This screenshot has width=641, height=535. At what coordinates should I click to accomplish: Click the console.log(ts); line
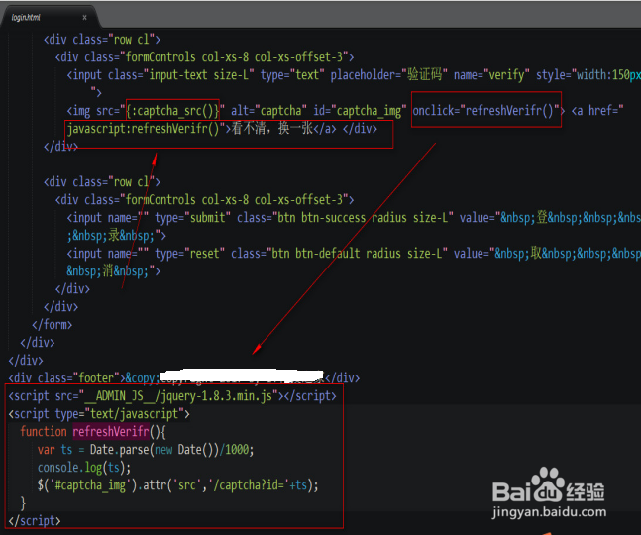84,468
